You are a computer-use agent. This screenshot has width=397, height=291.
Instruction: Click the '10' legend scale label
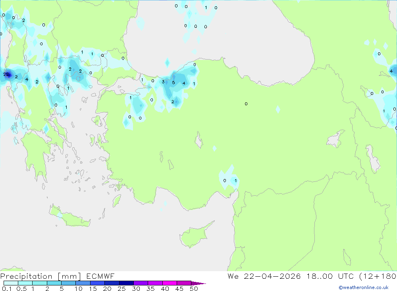point(79,289)
